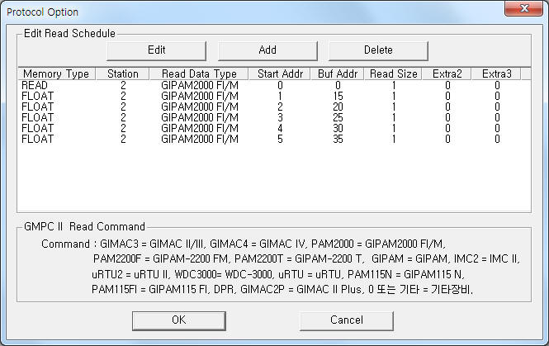Click the Buf Addr column header

point(338,73)
